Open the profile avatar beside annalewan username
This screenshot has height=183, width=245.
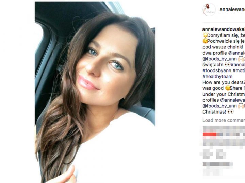(209, 9)
